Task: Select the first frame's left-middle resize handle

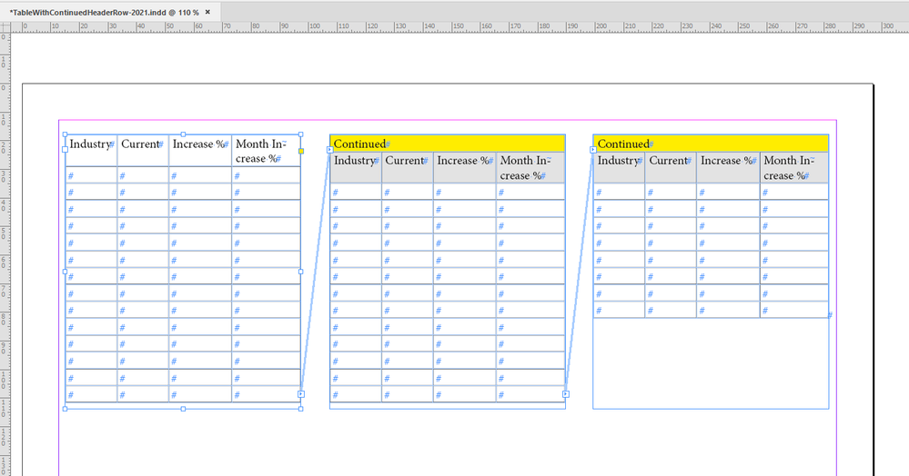Action: [65, 271]
